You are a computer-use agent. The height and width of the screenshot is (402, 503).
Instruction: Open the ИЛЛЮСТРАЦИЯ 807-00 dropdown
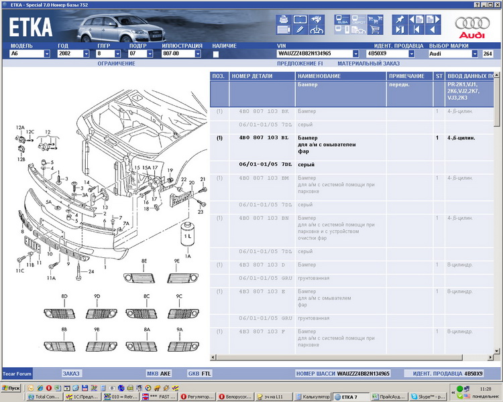[x=198, y=54]
